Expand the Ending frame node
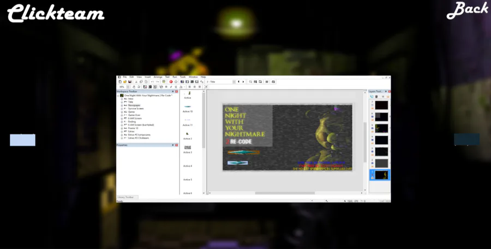This screenshot has height=249, width=491. pos(122,122)
